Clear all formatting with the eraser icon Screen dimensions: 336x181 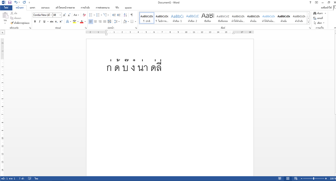tap(84, 15)
